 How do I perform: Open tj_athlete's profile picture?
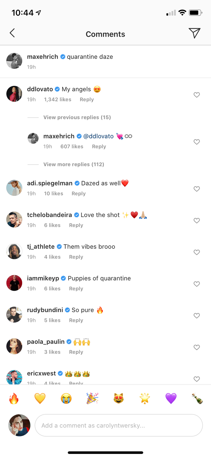point(14,251)
